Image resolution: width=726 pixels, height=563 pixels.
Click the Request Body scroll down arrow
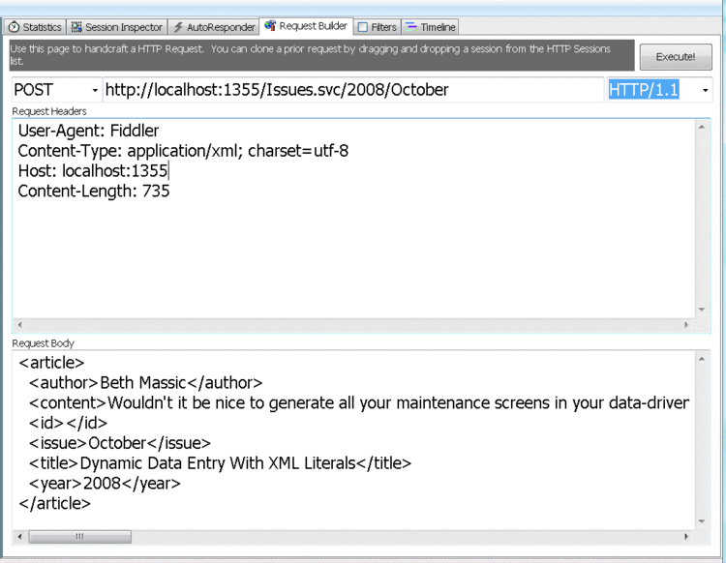[702, 521]
